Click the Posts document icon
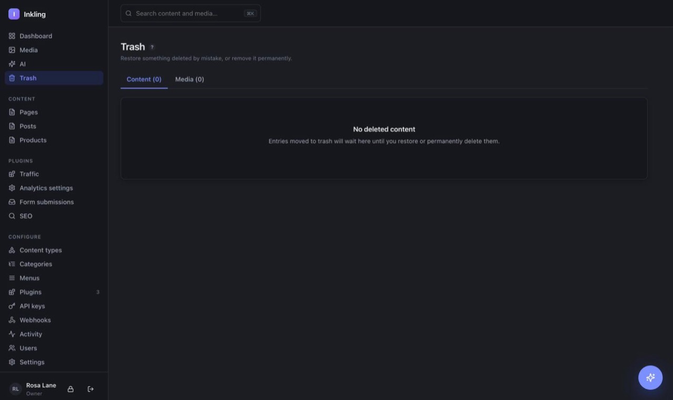Viewport: 673px width, 400px height. tap(12, 126)
